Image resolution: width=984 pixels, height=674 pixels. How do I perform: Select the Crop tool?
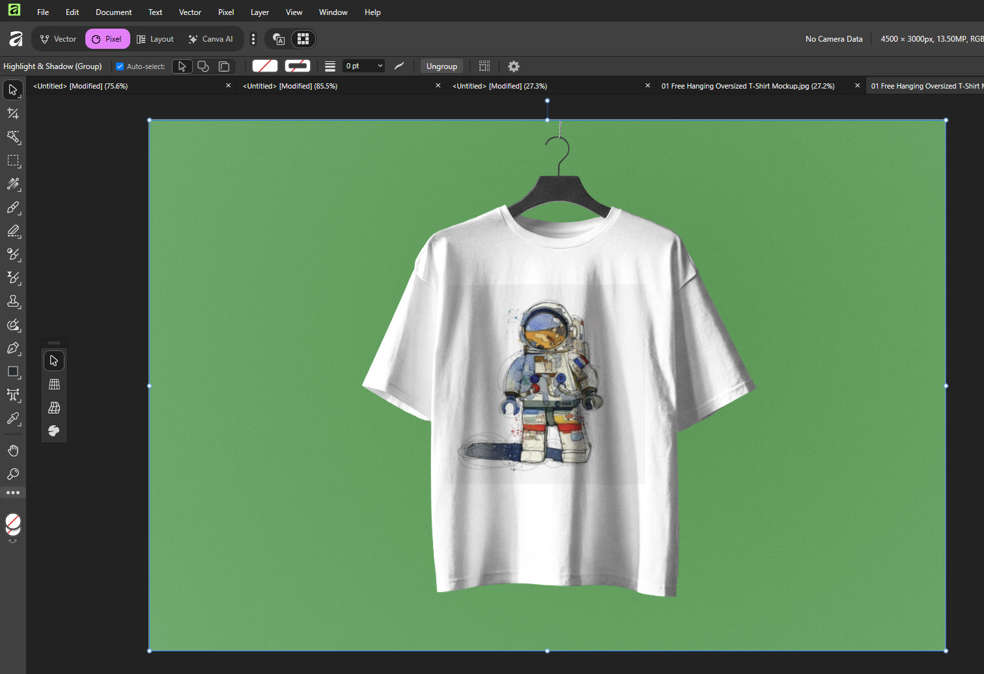pos(13,113)
